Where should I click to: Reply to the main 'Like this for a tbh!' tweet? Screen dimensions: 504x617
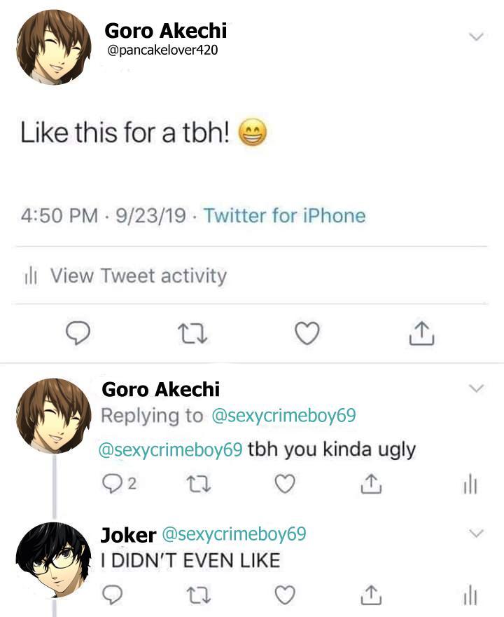pos(79,334)
